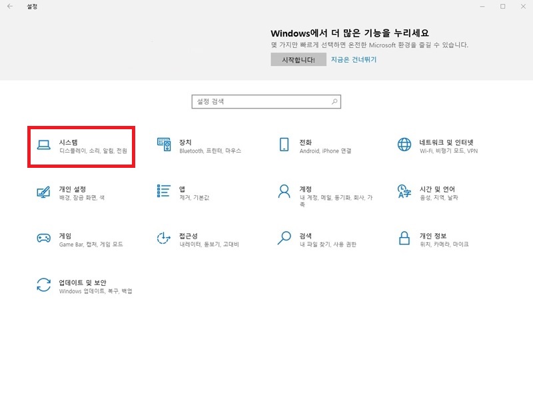Click the 게임 category title
The width and height of the screenshot is (533, 413).
65,236
